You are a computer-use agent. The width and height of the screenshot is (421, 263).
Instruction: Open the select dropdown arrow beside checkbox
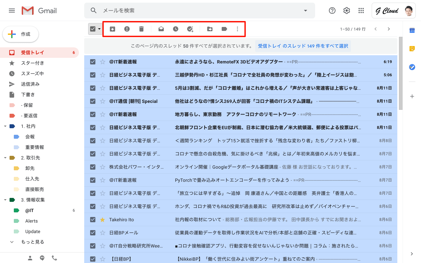(x=99, y=29)
